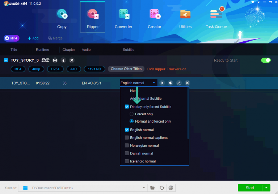This screenshot has width=278, height=194.
Task: Show source info for TOY_STORY_3
Action: click(63, 60)
